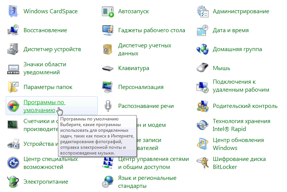
Task: Open the BitLocker key and lock icon
Action: tap(203, 163)
